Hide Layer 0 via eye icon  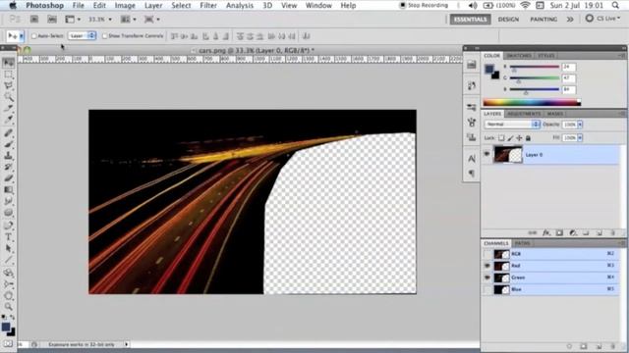pyautogui.click(x=486, y=154)
